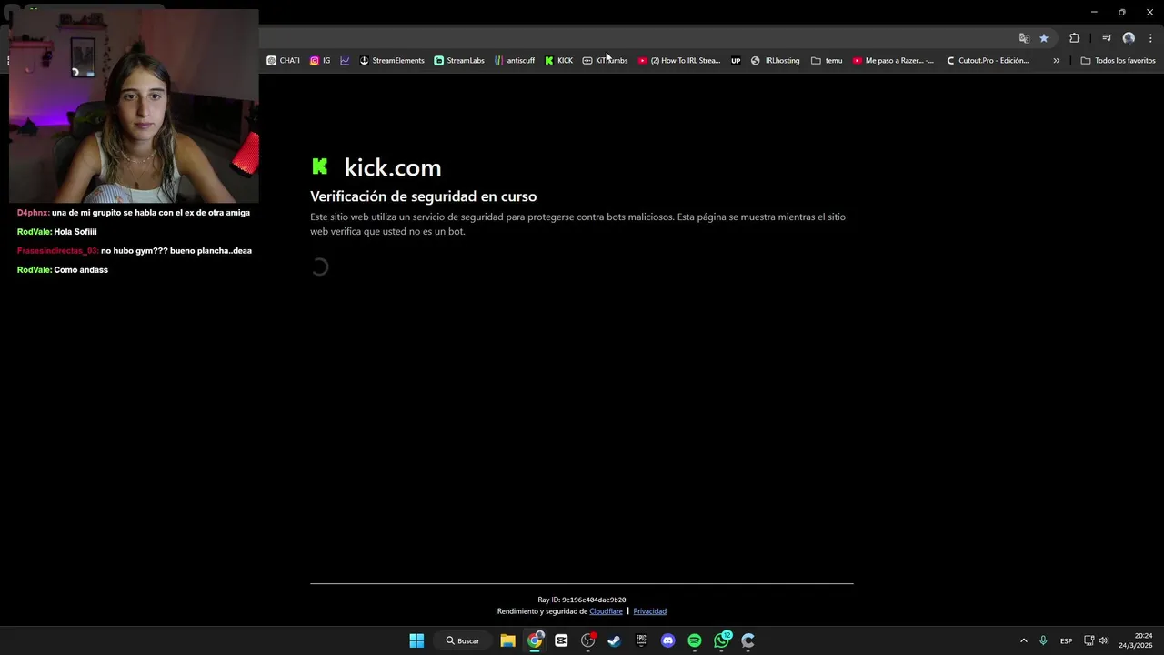
Task: Restore down the Chrome window
Action: click(x=1121, y=12)
